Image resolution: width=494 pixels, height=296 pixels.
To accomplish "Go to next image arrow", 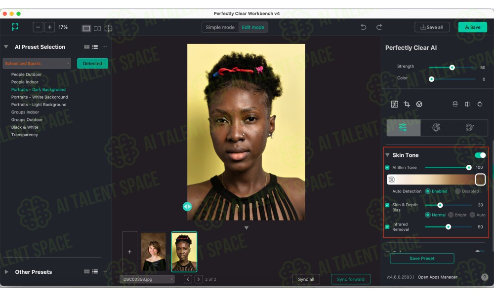I will click(199, 279).
